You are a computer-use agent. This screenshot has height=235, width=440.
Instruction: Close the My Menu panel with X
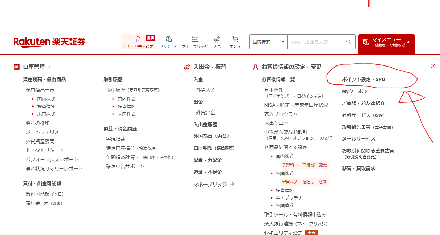[433, 66]
